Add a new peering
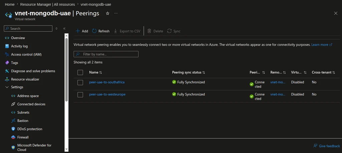The image size is (342, 153). 82,31
